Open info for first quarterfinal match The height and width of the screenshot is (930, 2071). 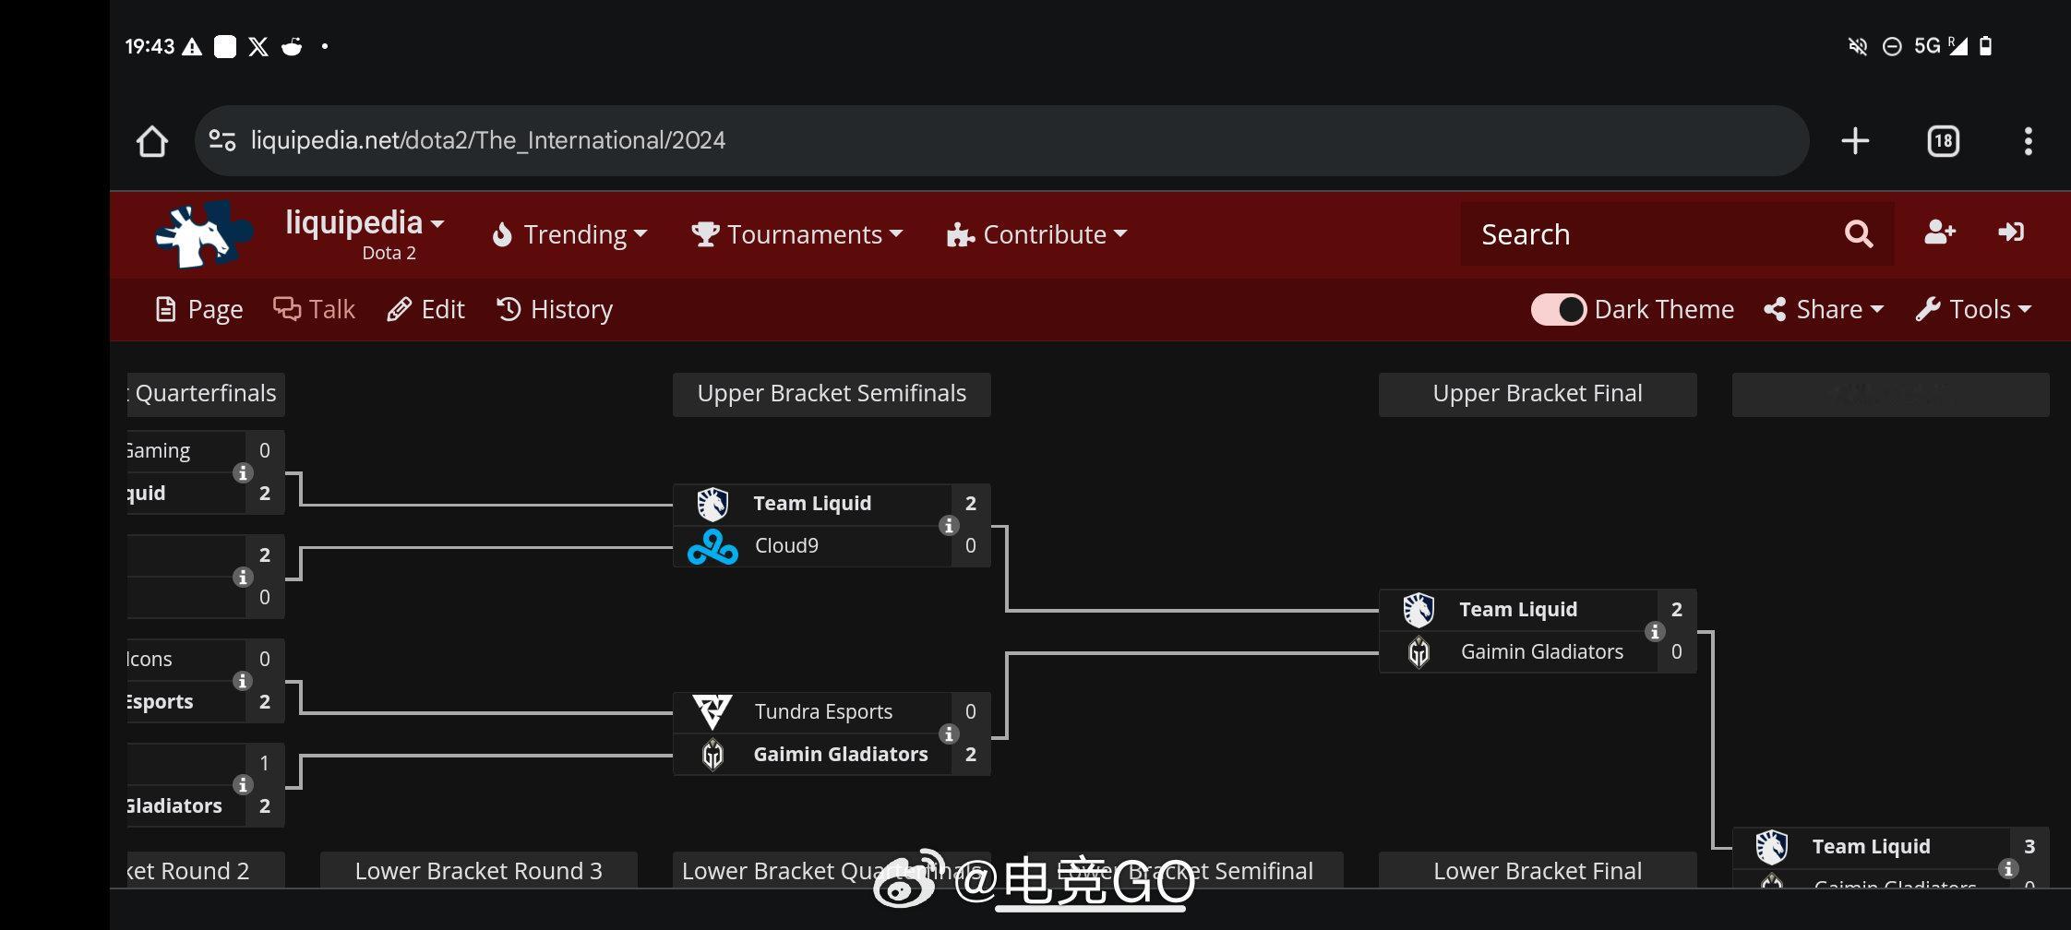(x=243, y=472)
